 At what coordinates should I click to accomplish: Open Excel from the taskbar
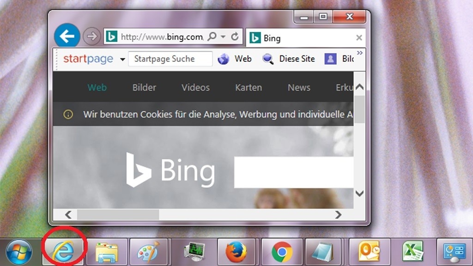click(x=413, y=252)
